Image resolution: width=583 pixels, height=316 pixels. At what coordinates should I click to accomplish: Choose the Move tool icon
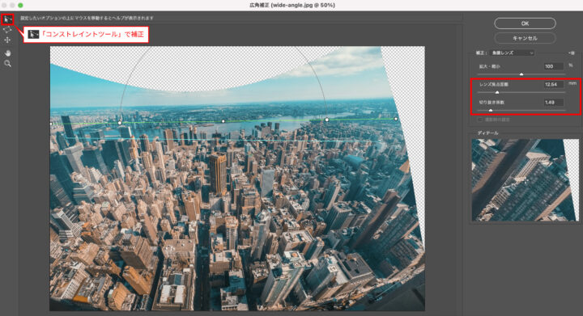7,40
